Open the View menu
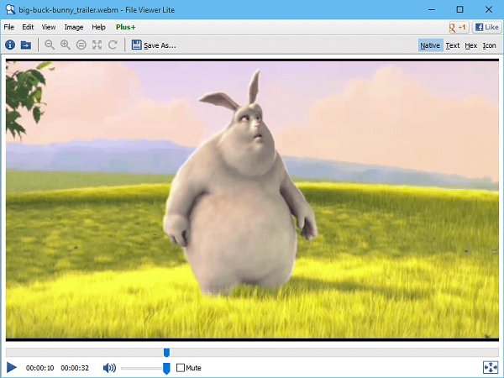The image size is (504, 378). pyautogui.click(x=49, y=27)
